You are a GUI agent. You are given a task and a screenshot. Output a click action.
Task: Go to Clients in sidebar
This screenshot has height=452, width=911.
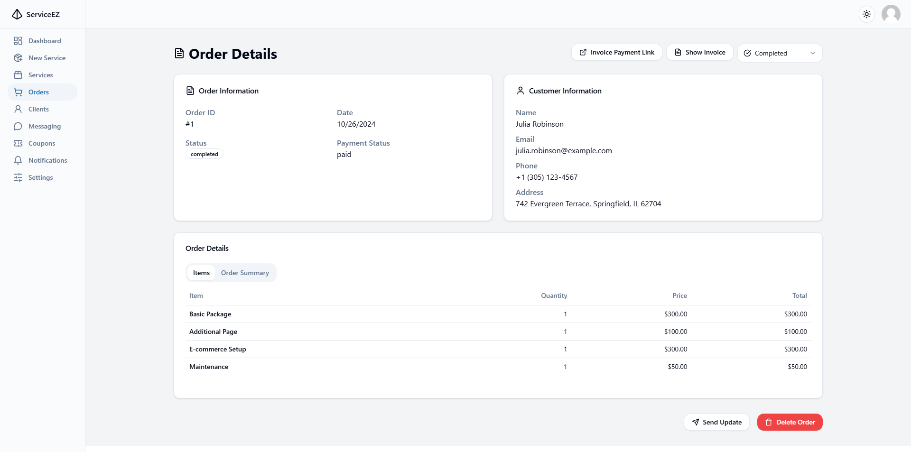pyautogui.click(x=38, y=109)
